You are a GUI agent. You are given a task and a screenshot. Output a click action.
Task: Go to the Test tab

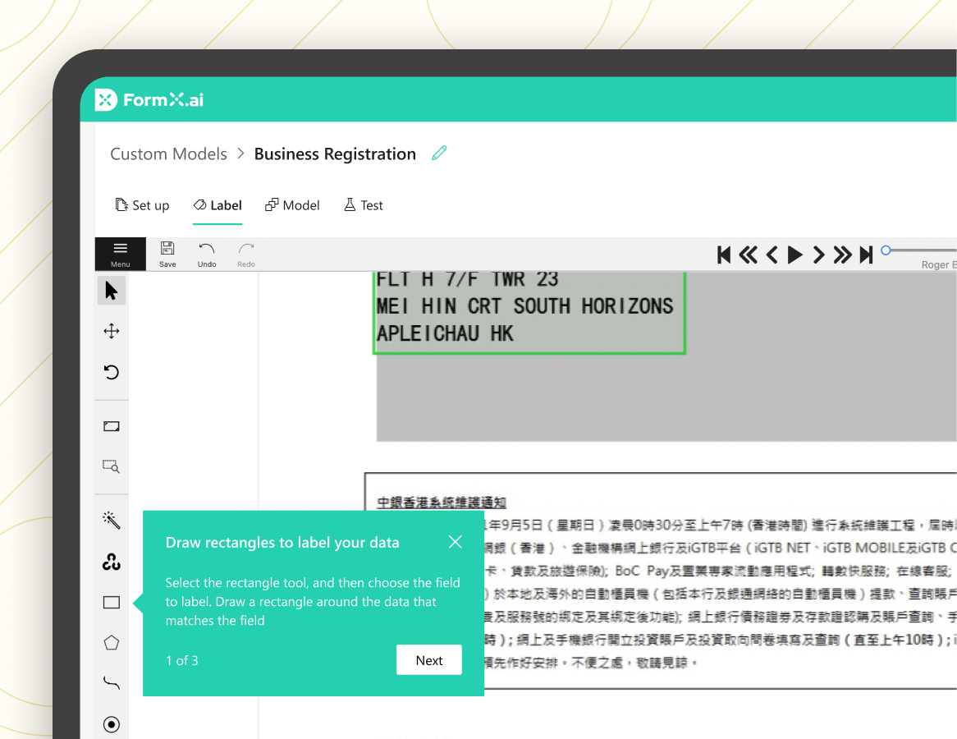tap(364, 205)
